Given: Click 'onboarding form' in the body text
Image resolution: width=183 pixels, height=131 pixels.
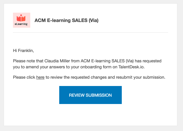Looking at the screenshot, I should pos(96,67).
